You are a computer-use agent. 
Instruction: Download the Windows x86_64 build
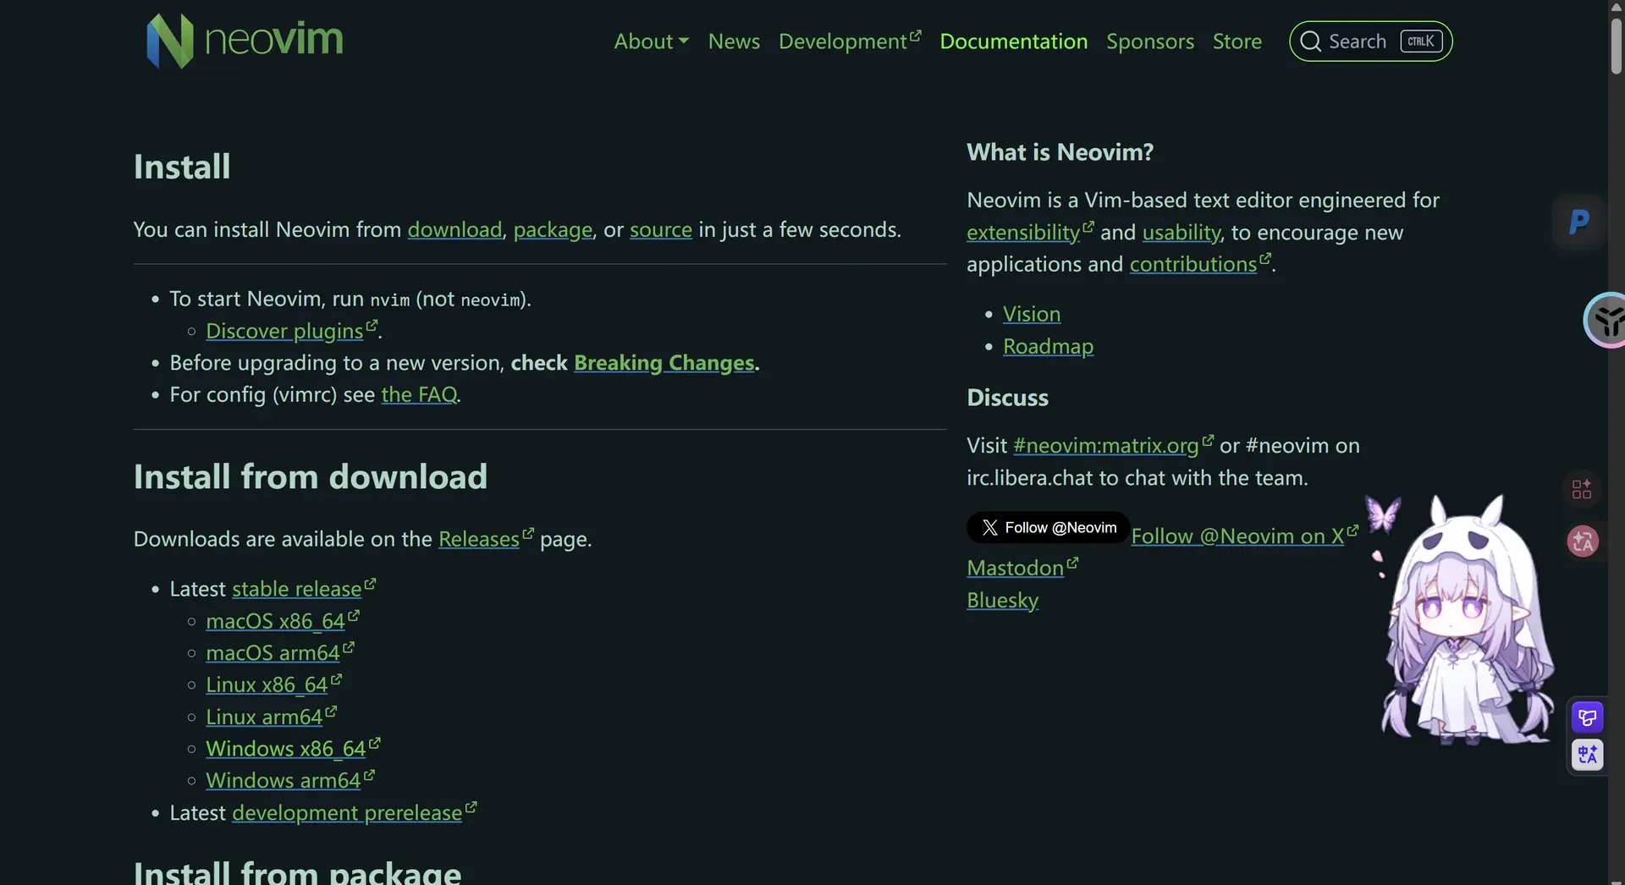click(293, 749)
